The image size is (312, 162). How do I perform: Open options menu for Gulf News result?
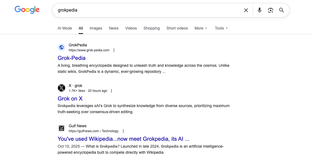coord(123,131)
